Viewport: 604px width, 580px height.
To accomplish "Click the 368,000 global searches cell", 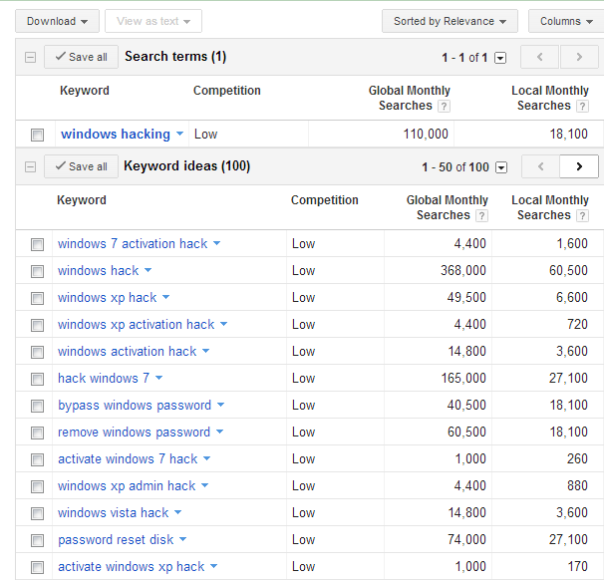I will tap(463, 271).
